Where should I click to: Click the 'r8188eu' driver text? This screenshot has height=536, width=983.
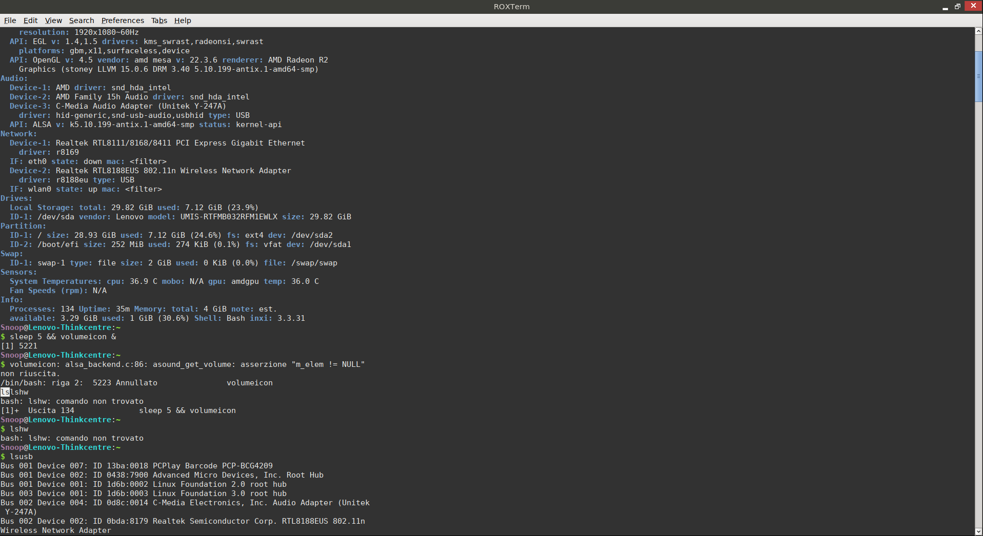(72, 180)
